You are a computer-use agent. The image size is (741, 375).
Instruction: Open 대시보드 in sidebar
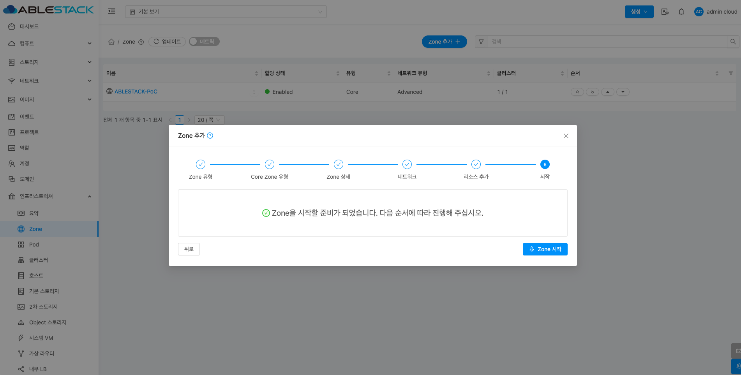point(49,26)
